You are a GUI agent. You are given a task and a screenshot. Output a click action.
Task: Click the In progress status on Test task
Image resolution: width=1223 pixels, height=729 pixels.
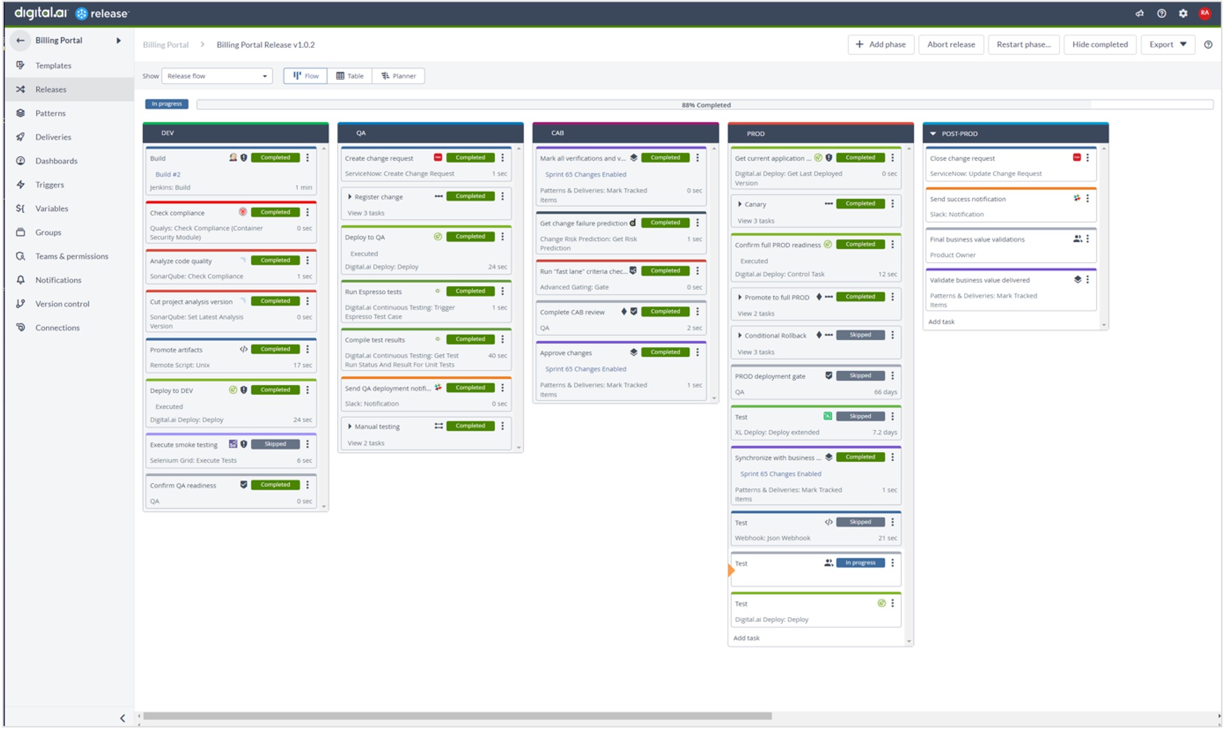(x=860, y=562)
